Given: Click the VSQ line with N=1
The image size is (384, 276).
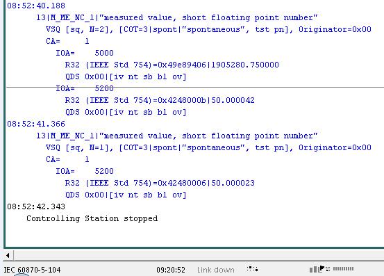Looking at the screenshot, I should tap(208, 147).
